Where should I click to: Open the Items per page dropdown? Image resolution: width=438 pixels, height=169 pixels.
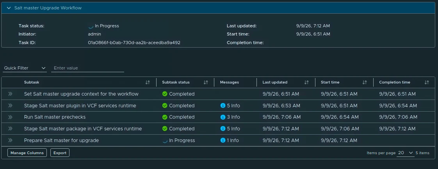tap(405, 153)
